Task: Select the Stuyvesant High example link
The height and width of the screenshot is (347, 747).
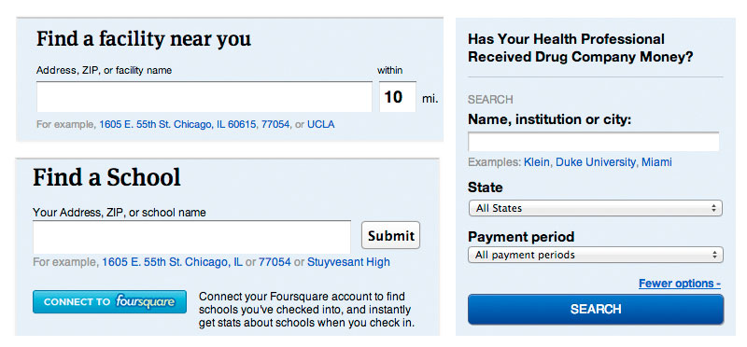Action: point(348,262)
